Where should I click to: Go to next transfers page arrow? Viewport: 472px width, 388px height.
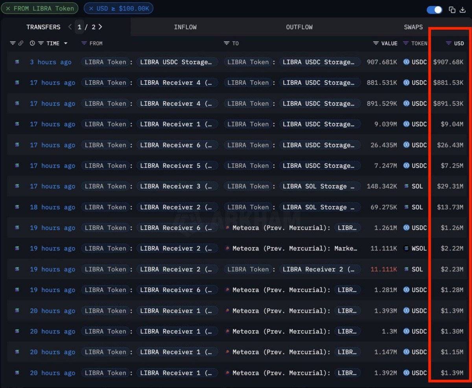tap(100, 27)
